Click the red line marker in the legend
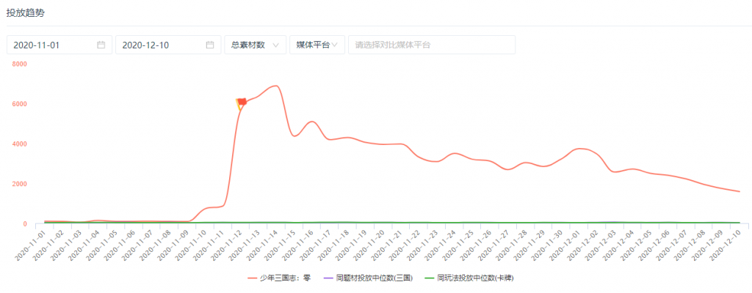The height and width of the screenshot is (293, 752). (252, 278)
